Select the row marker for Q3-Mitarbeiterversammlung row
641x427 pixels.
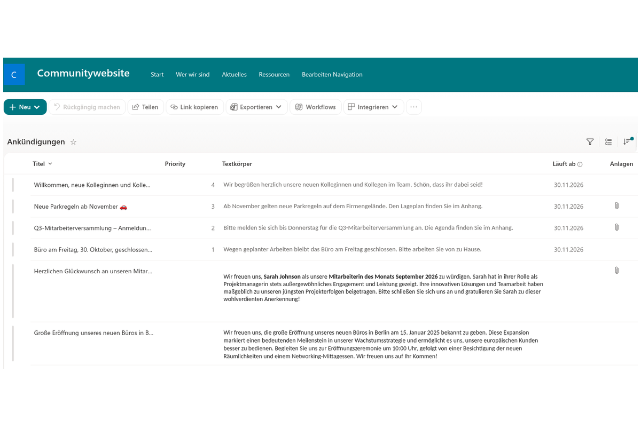coord(13,228)
